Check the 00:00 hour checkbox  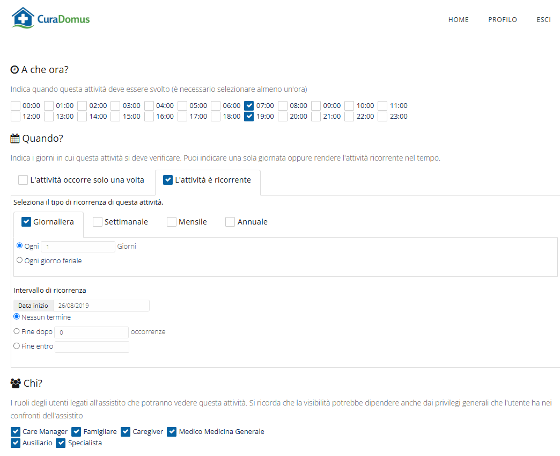[16, 106]
